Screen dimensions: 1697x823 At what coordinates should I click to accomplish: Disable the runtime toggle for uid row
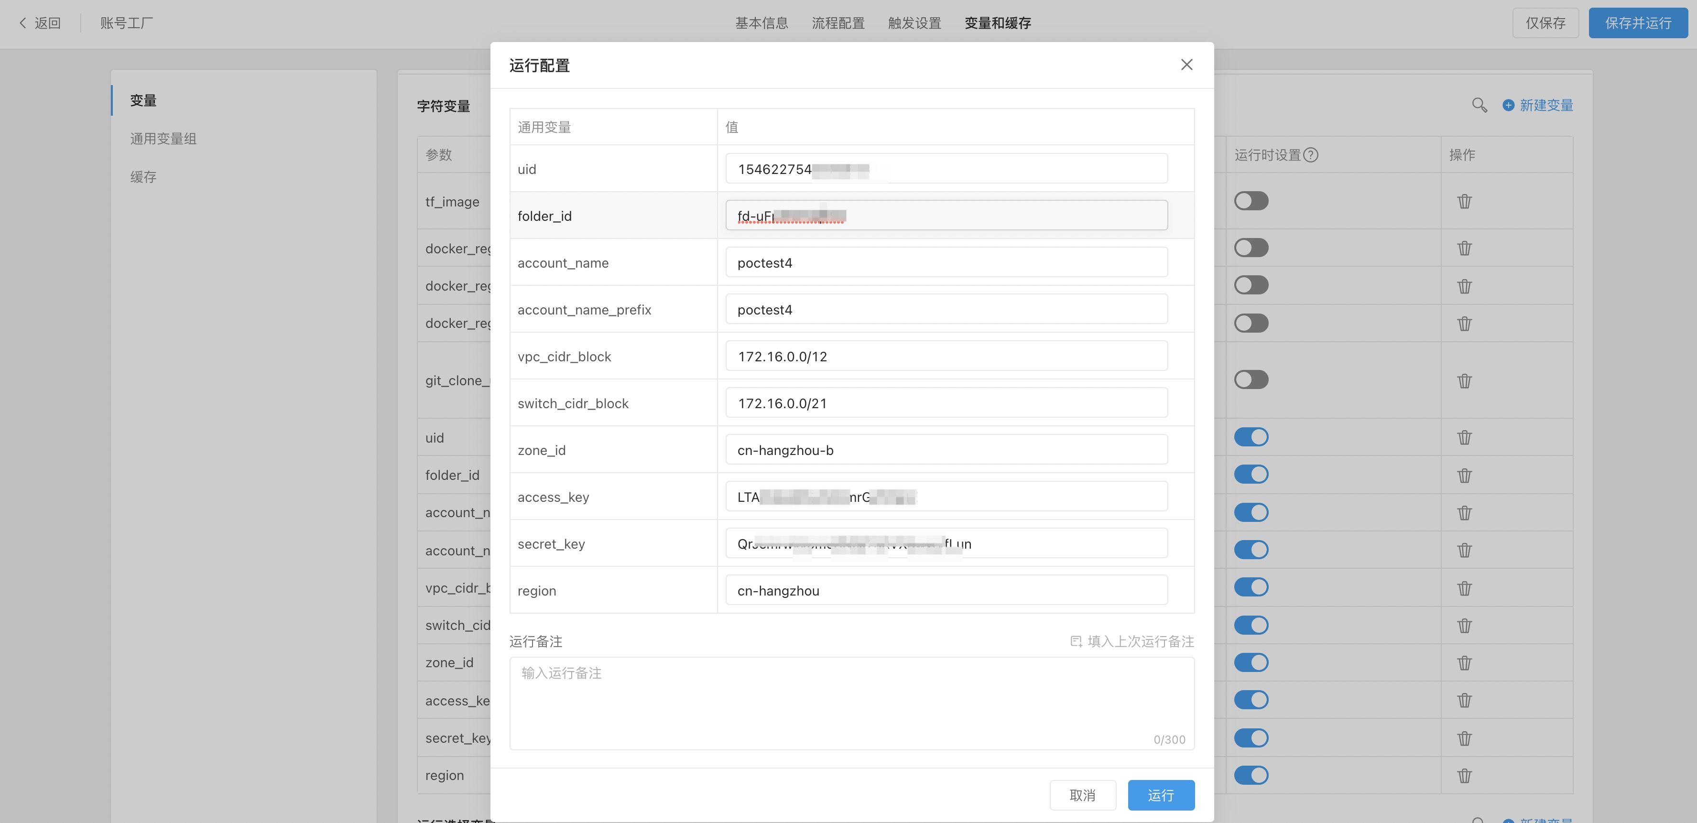pos(1251,437)
